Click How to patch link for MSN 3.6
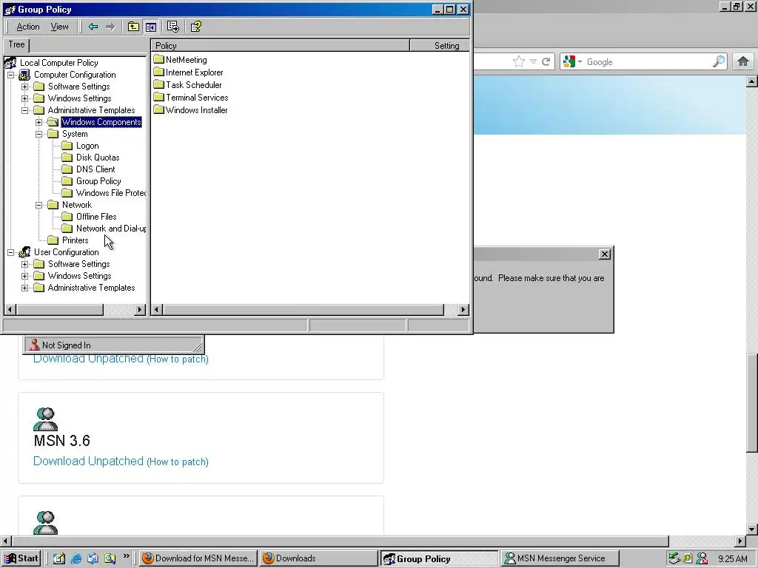The width and height of the screenshot is (758, 568). click(178, 461)
